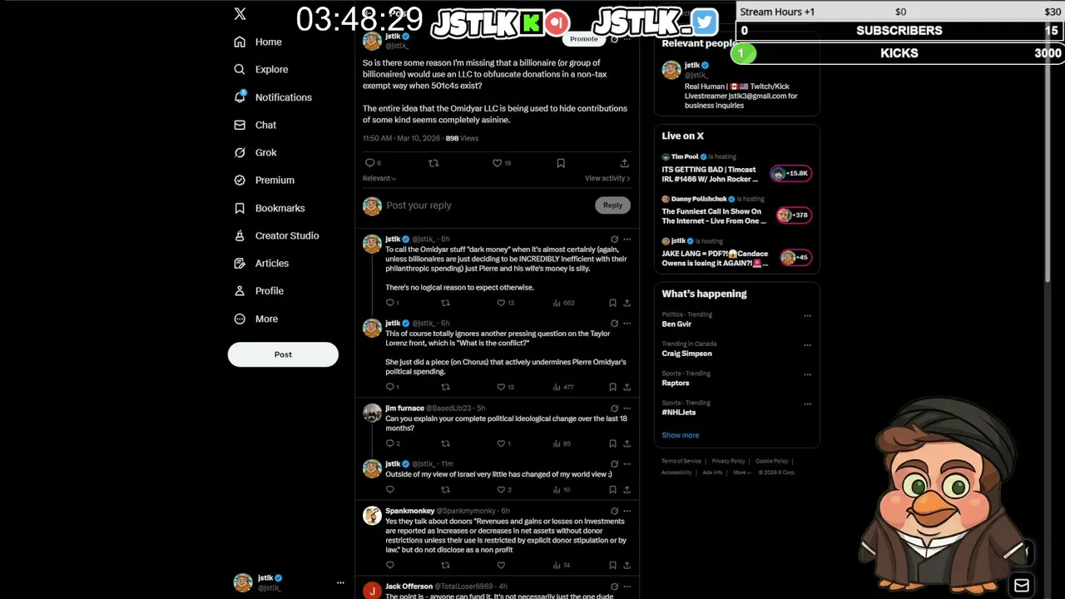1065x599 pixels.
Task: Open Terms of Service footer link
Action: coord(681,461)
